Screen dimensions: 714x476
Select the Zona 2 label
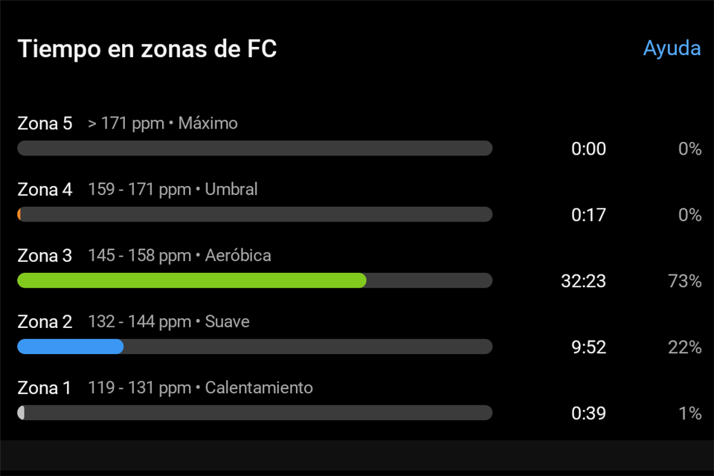45,321
